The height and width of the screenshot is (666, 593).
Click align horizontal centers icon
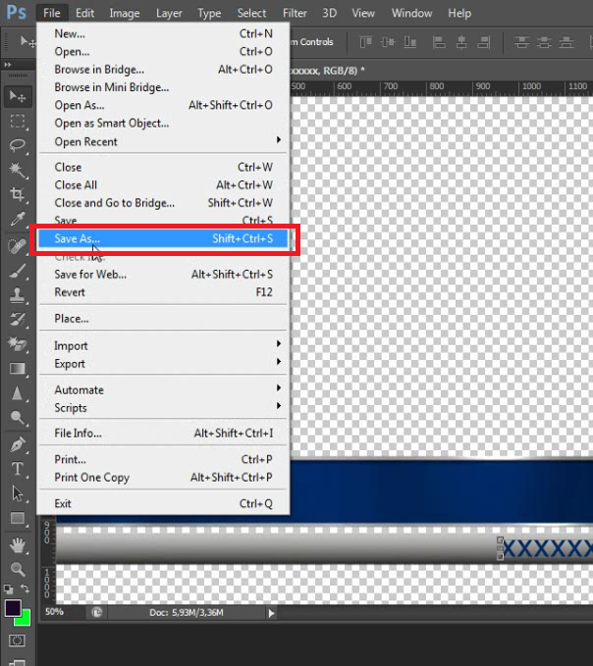(461, 42)
